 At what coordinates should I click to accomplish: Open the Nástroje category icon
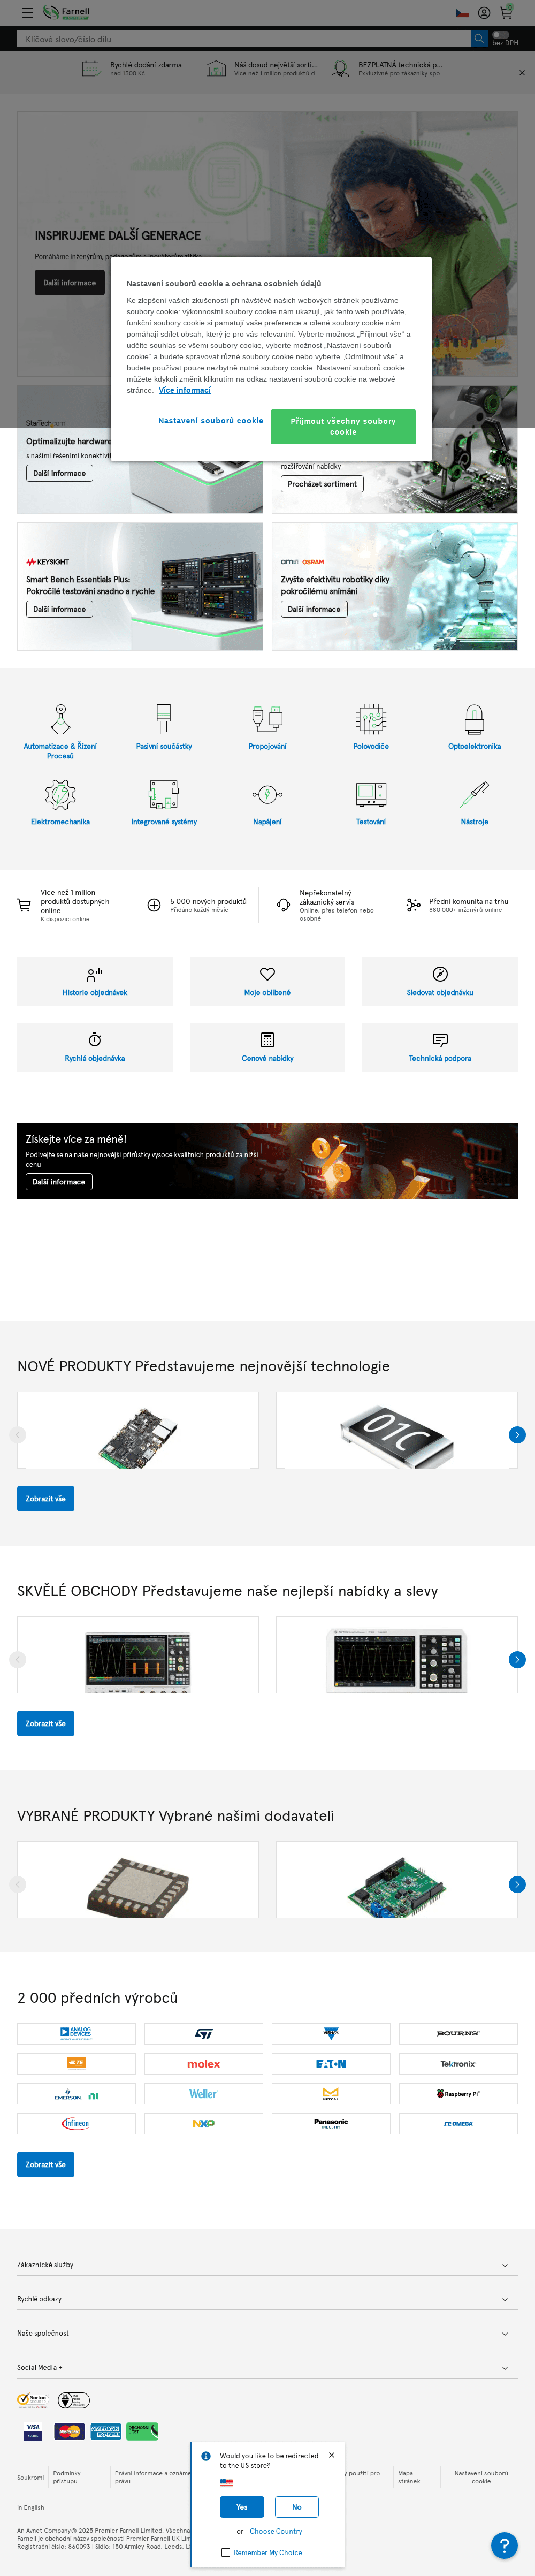[x=474, y=795]
